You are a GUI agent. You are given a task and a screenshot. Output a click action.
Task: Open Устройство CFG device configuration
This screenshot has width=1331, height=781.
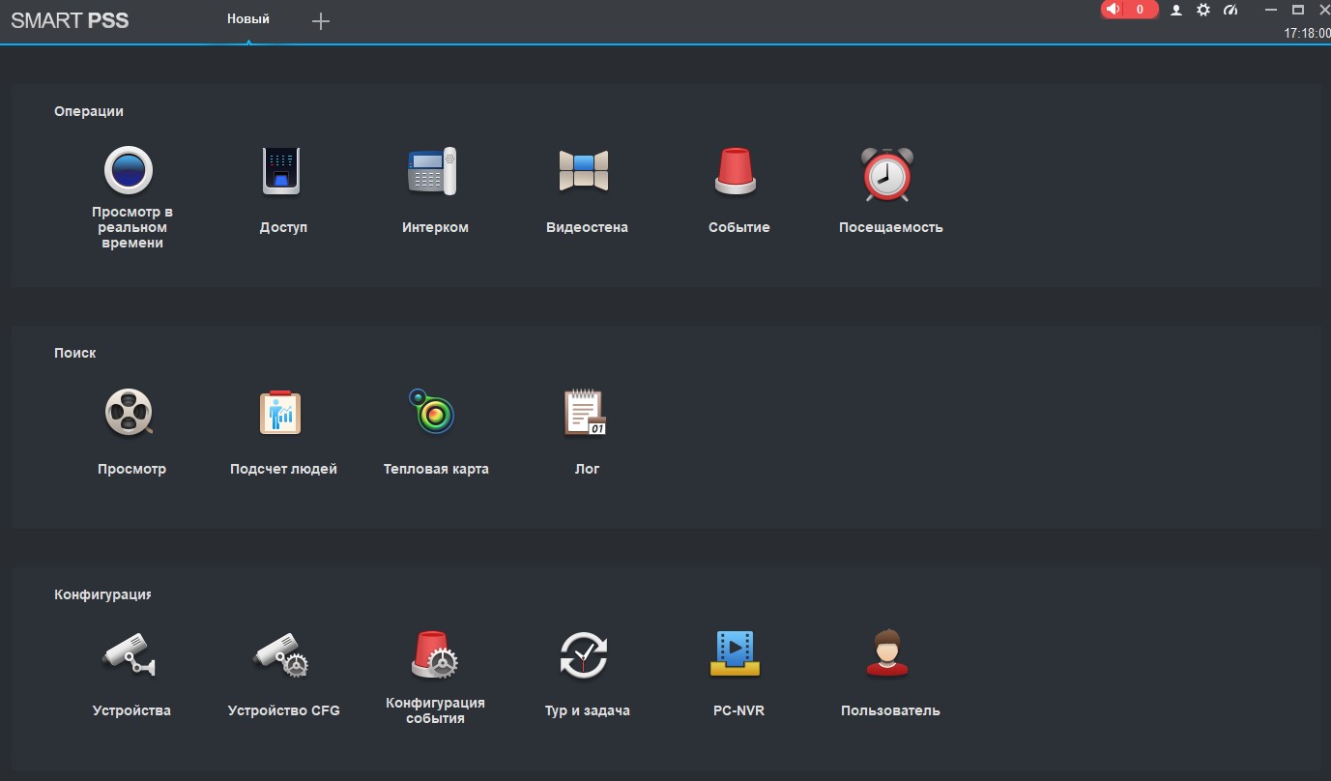tap(281, 654)
